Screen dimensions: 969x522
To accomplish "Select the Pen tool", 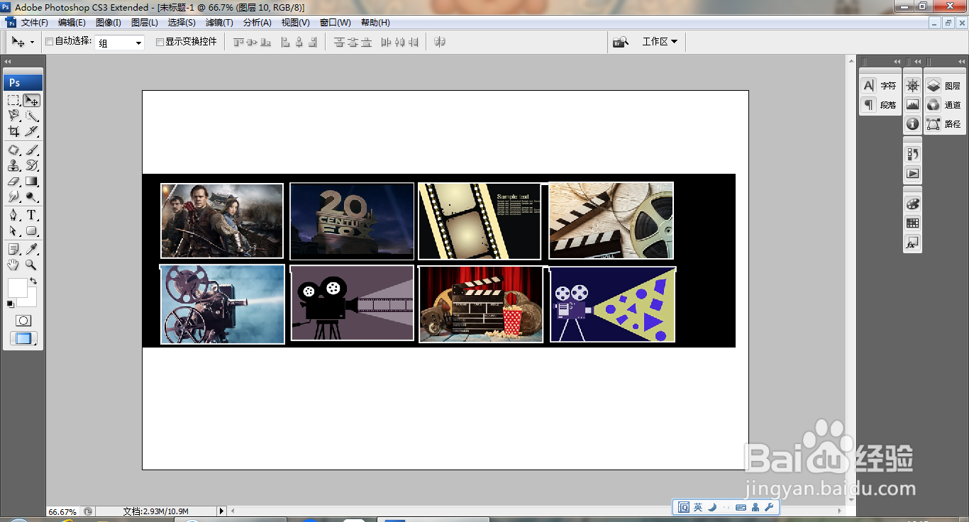I will (13, 215).
